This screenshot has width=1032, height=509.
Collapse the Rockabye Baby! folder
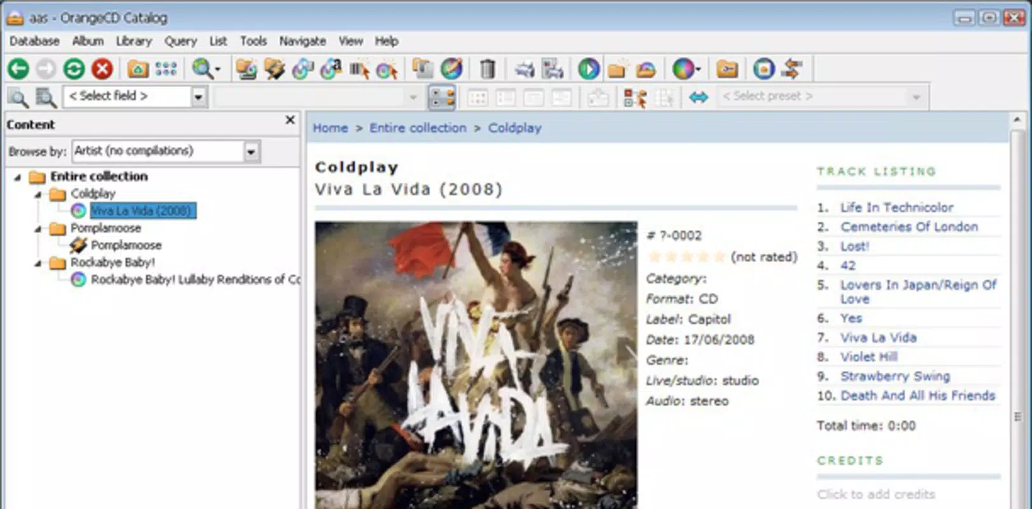coord(38,263)
